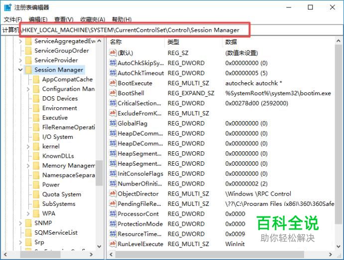The image size is (344, 260).
Task: Click the AutoChkSkipSy... DWORD icon
Action: 113,63
